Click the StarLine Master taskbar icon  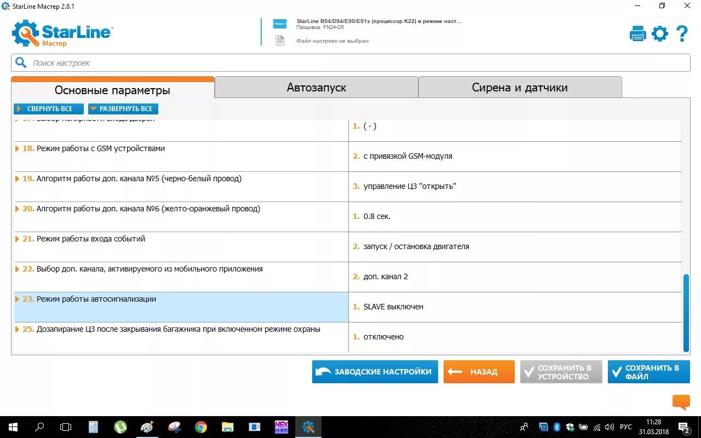coord(308,427)
